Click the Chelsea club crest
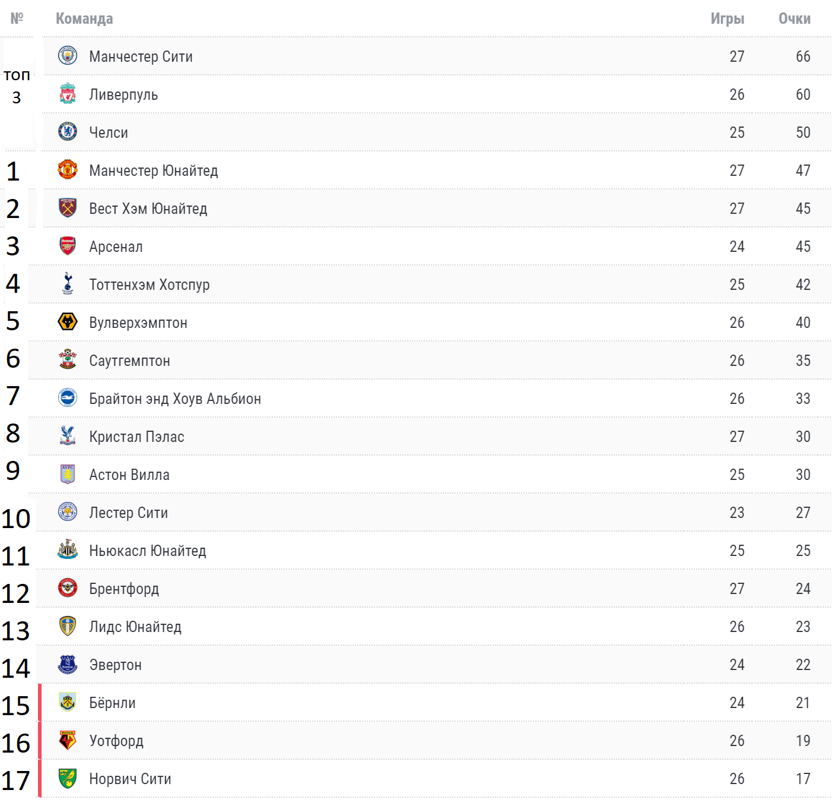The height and width of the screenshot is (812, 832). tap(68, 132)
